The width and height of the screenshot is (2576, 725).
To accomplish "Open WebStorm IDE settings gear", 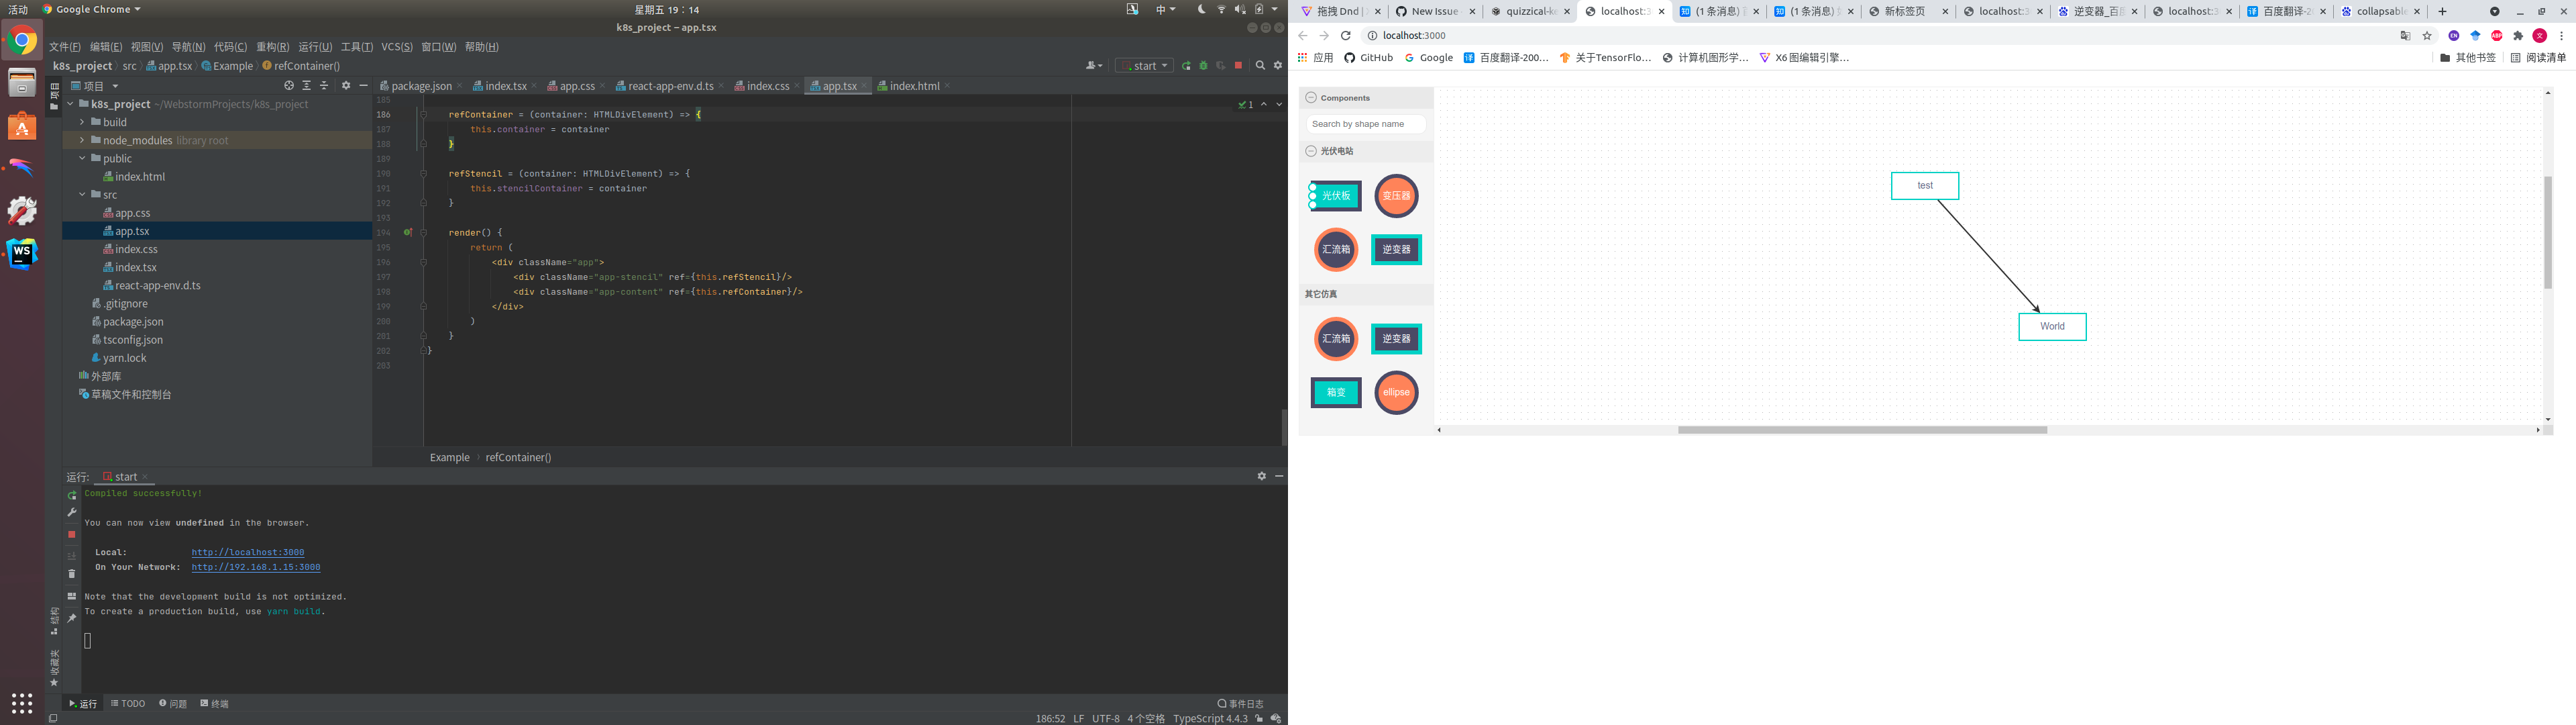I will [1278, 65].
